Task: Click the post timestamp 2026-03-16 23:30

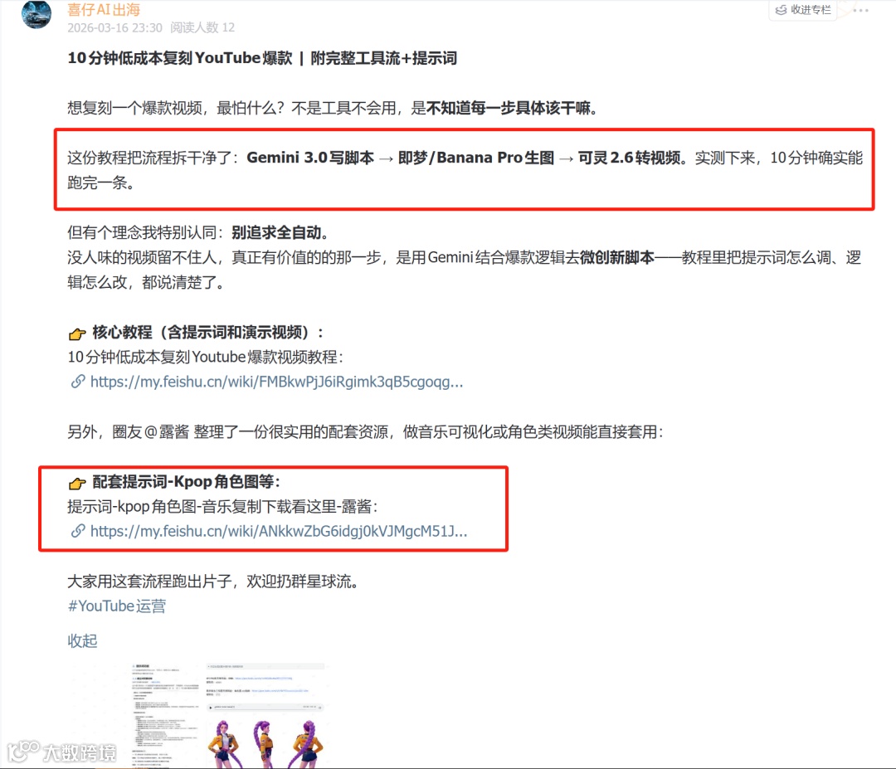Action: [x=114, y=28]
